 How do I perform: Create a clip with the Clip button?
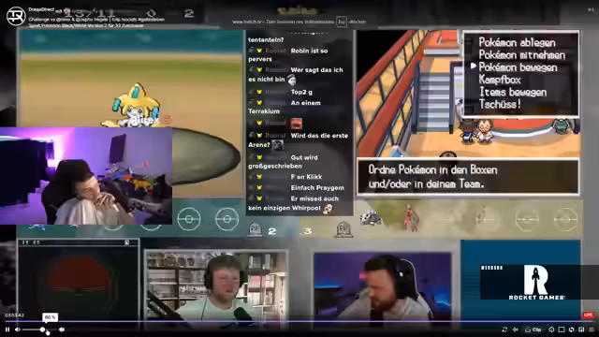(x=533, y=330)
